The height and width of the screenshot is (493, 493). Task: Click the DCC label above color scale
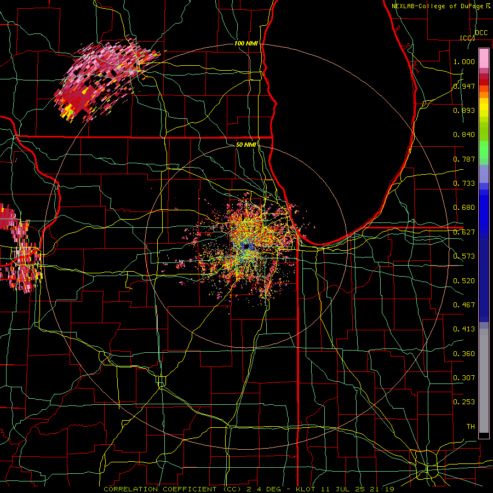481,33
